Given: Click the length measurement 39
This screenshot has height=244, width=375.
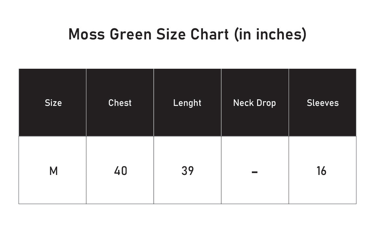Looking at the screenshot, I should pos(187,171).
